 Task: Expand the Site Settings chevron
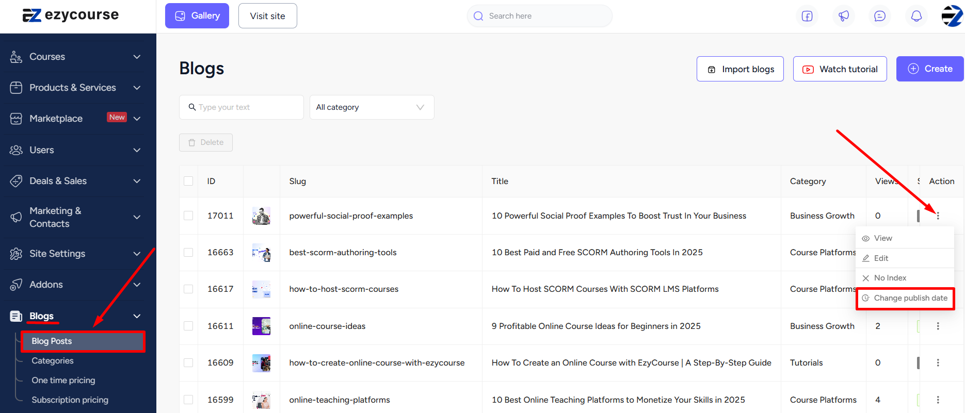point(137,254)
